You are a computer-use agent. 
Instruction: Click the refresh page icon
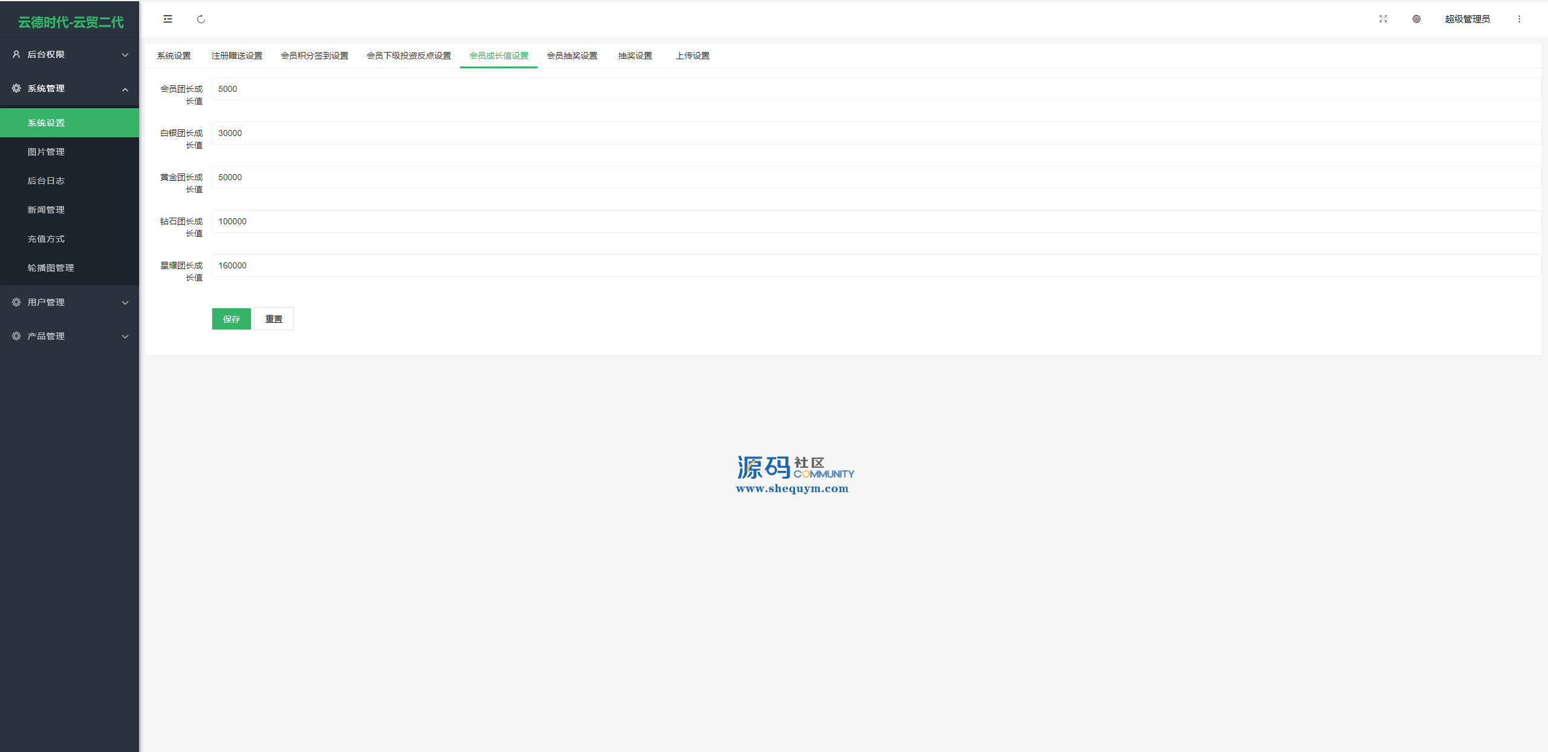click(x=201, y=19)
